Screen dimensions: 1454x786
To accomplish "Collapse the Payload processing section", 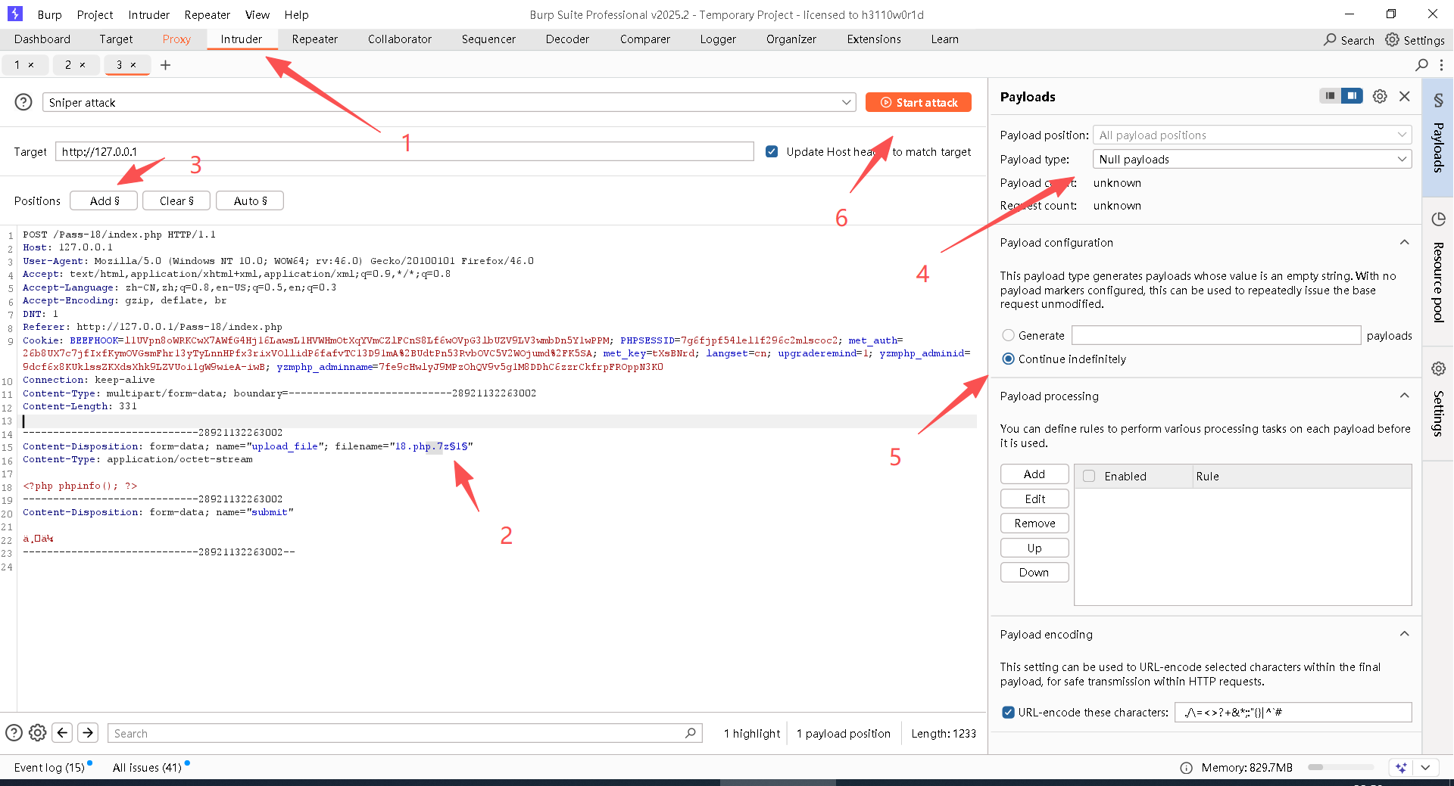I will click(x=1405, y=396).
